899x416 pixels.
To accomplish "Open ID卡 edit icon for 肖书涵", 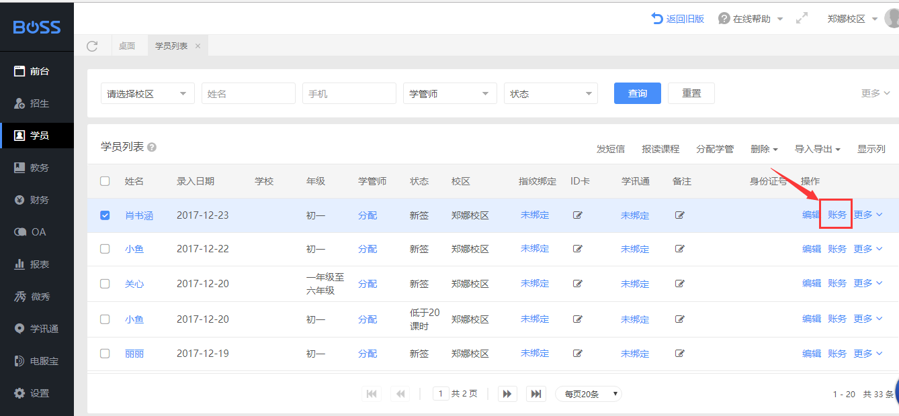I will [x=577, y=215].
